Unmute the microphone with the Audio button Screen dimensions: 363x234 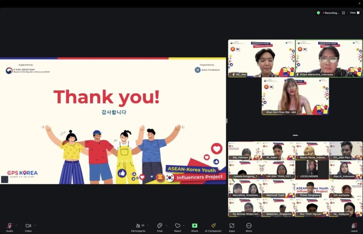[10, 226]
